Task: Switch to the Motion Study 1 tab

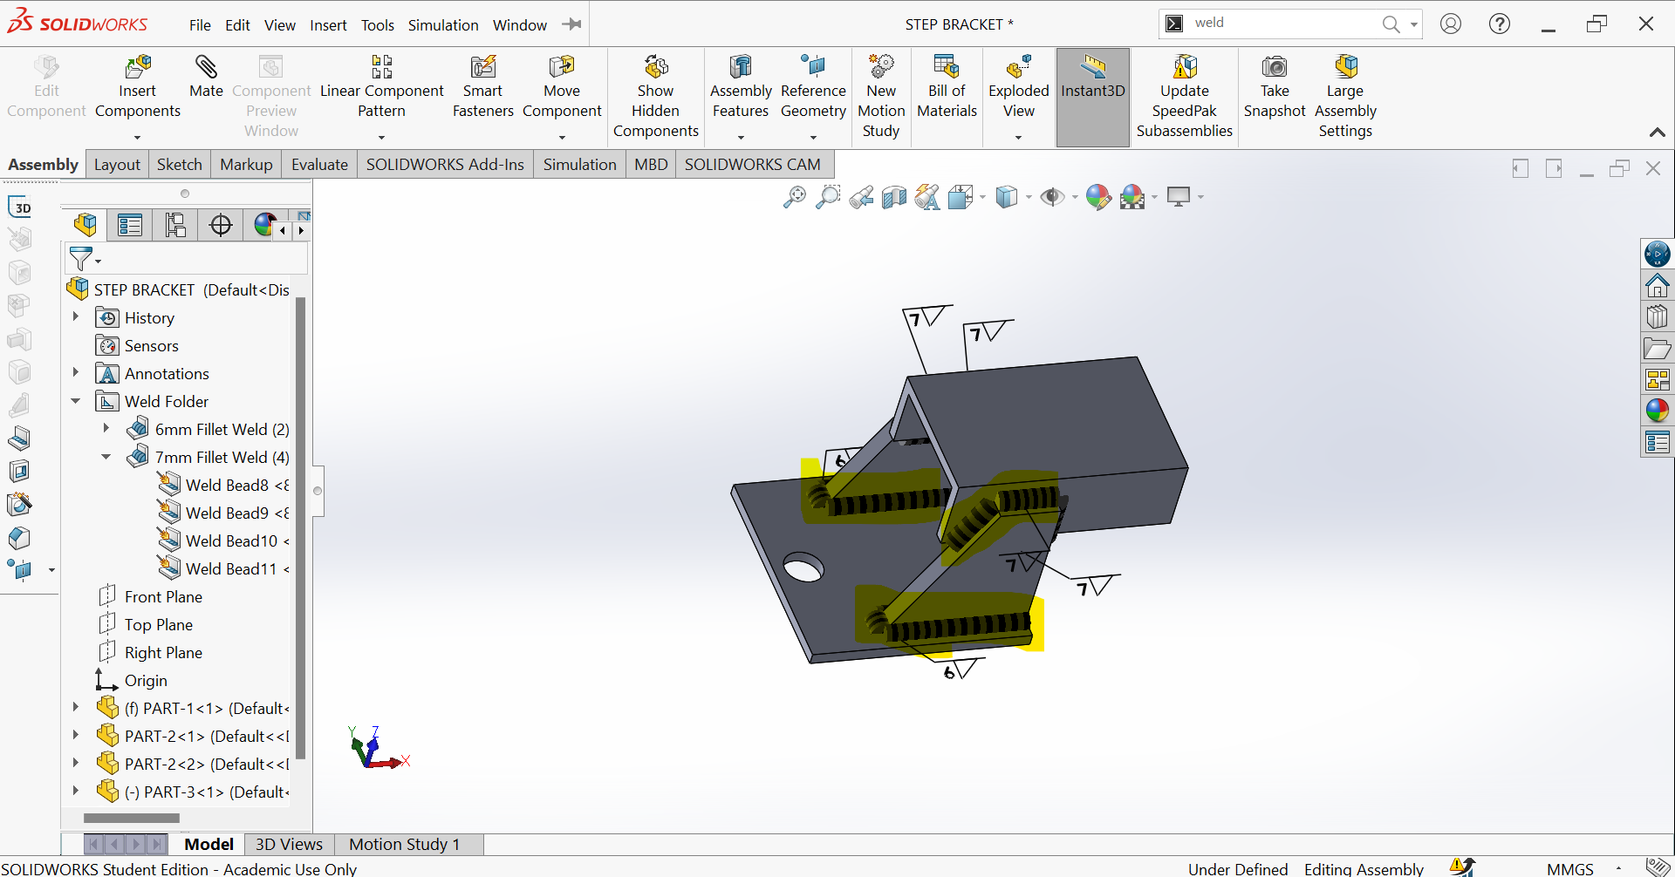Action: coord(404,844)
